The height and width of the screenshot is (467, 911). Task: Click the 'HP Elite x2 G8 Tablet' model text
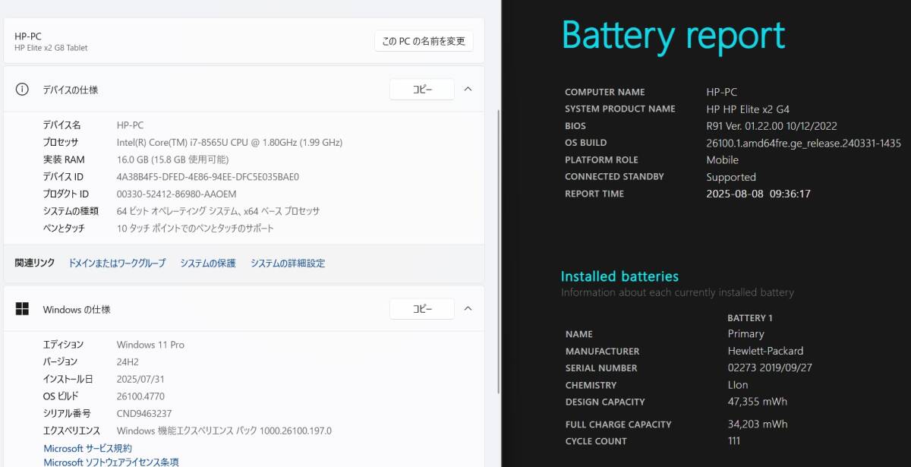[x=51, y=48]
